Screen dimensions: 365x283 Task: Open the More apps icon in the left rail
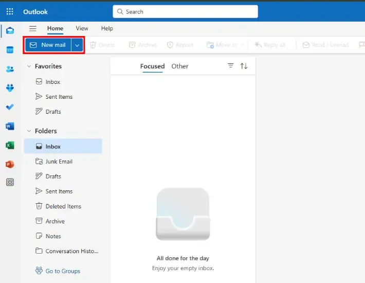click(10, 182)
